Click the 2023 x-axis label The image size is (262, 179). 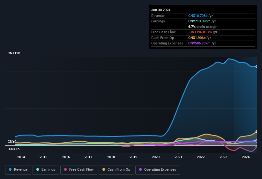point(223,157)
